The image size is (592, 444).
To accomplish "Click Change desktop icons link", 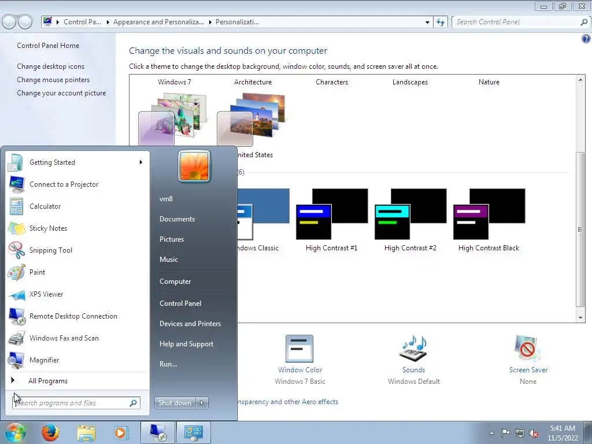I will click(x=51, y=66).
